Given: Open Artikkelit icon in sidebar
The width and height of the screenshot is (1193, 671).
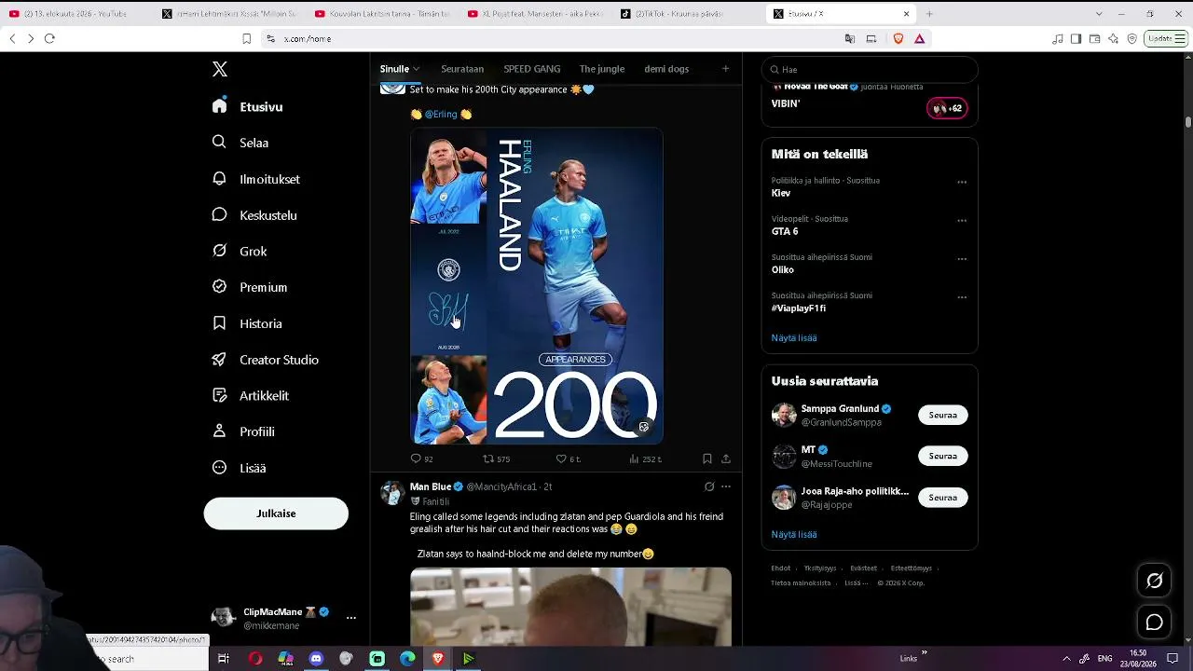Looking at the screenshot, I should tap(219, 395).
